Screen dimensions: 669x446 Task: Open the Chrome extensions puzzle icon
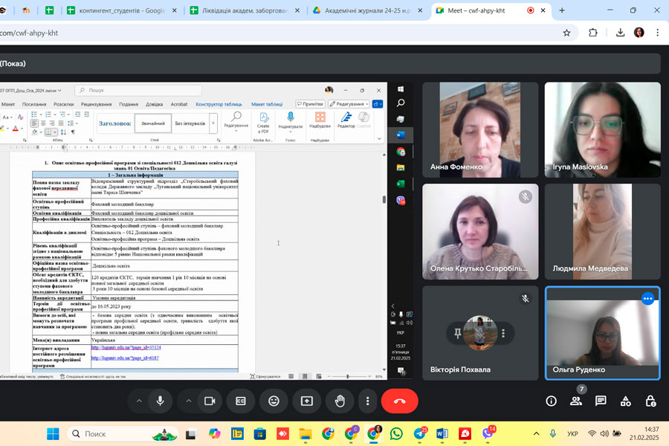[593, 33]
